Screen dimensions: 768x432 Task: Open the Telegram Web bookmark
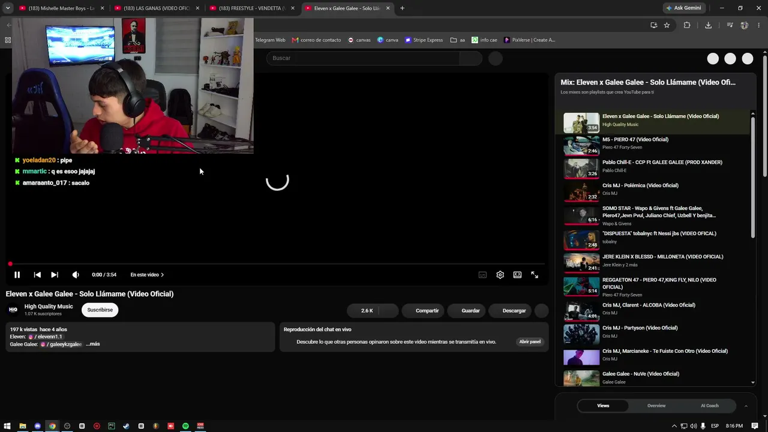point(270,40)
